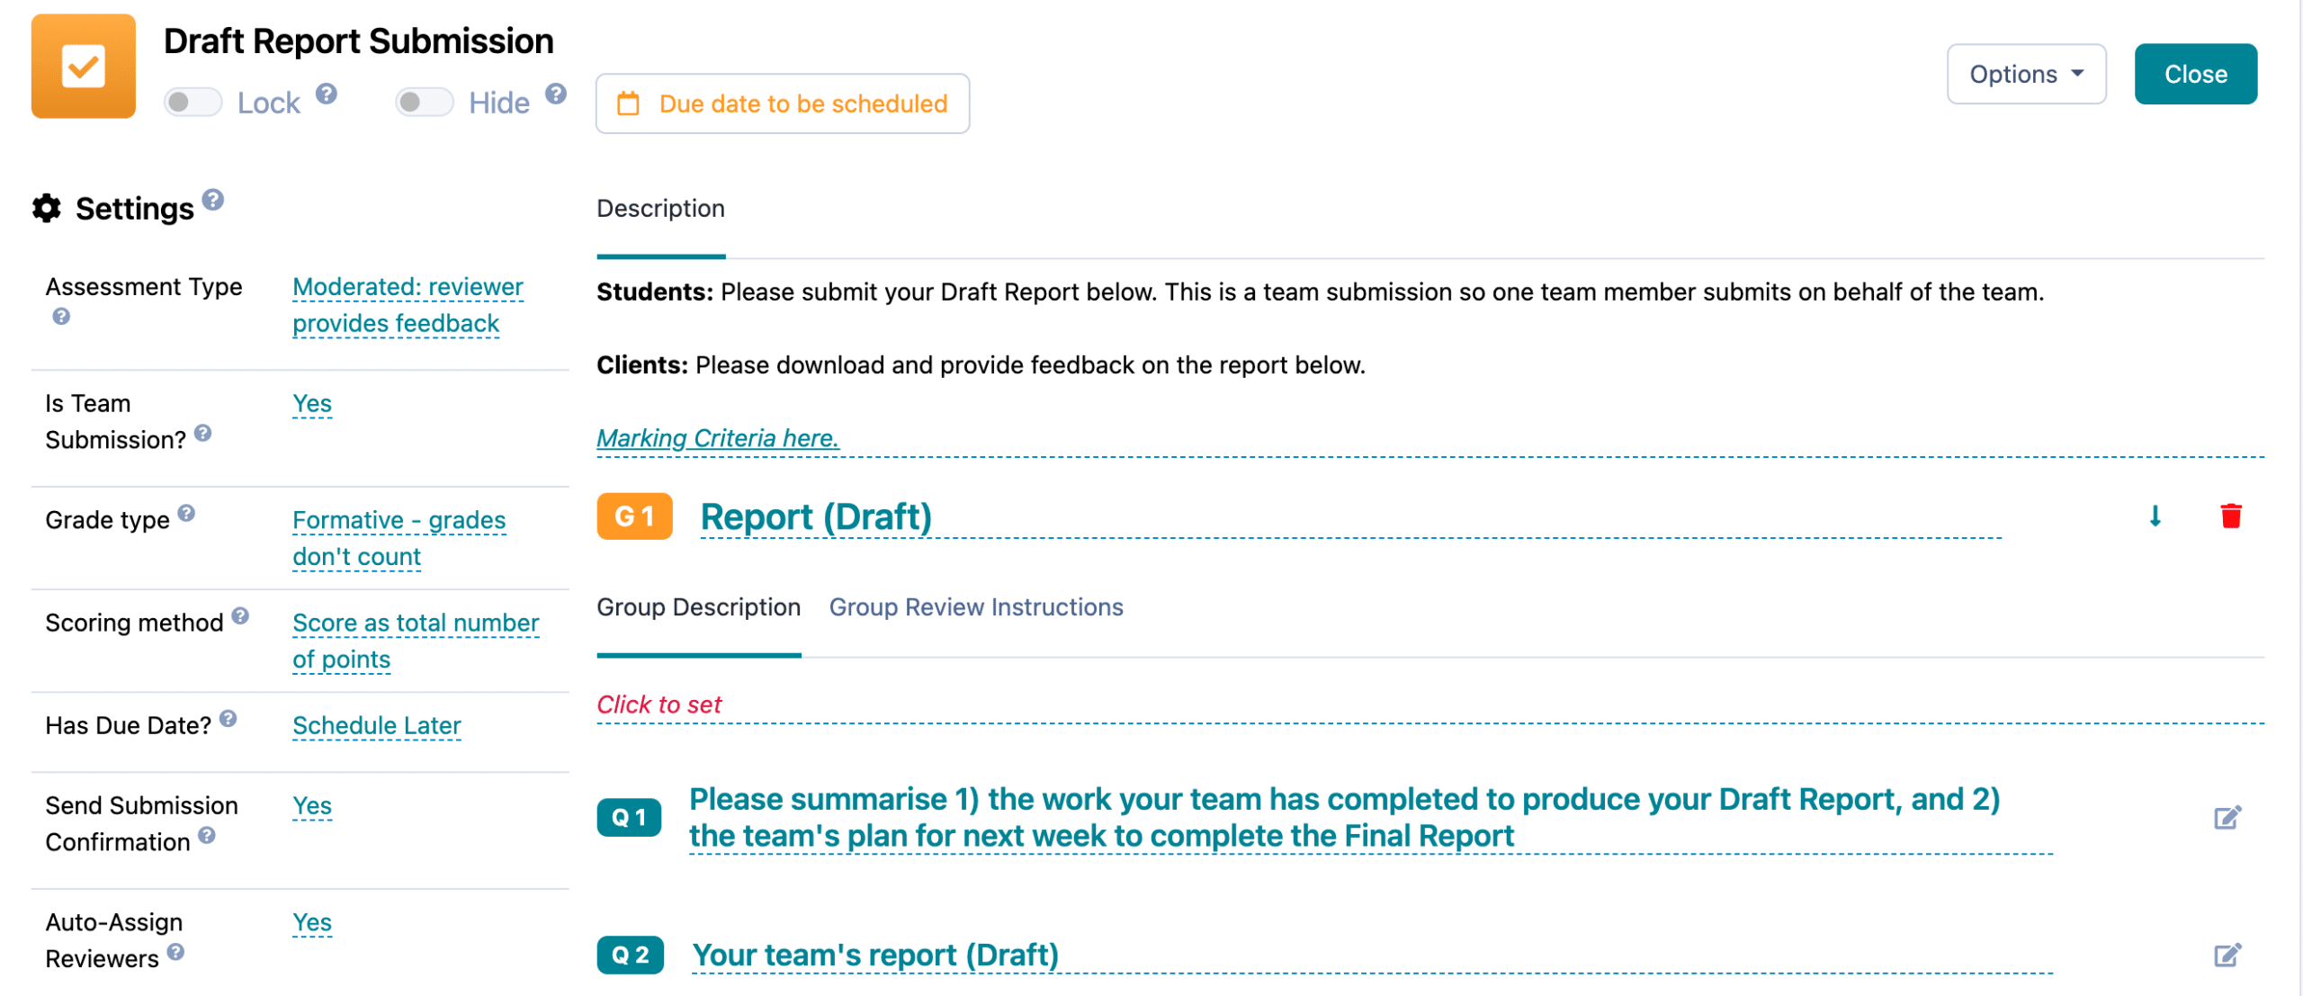The width and height of the screenshot is (2303, 996).
Task: Click the help icon beside Lock
Action: tap(327, 94)
